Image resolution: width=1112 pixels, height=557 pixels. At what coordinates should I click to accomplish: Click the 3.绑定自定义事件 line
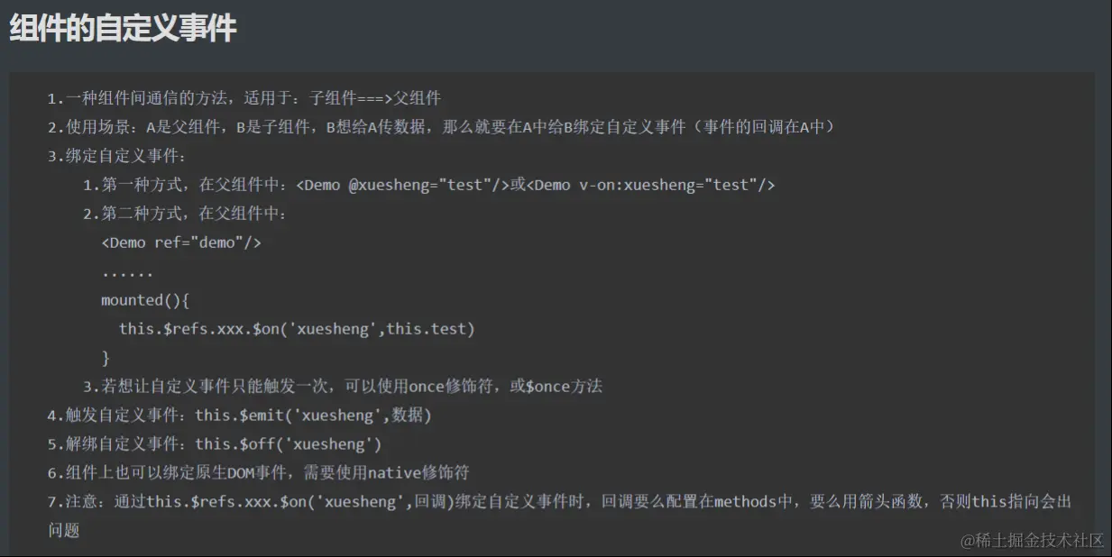116,156
